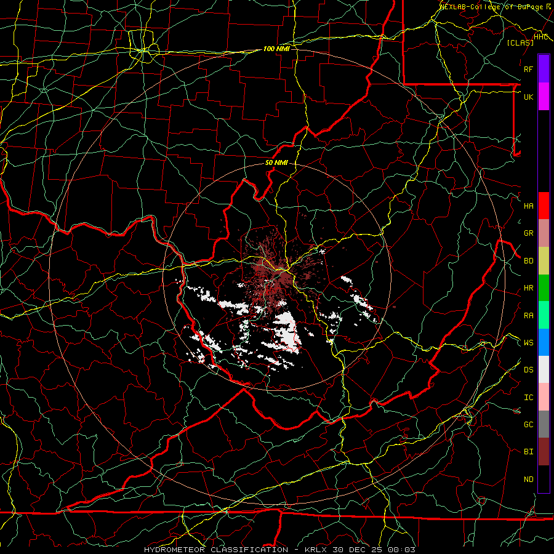
Task: Click the BD legend label
Action: point(528,261)
